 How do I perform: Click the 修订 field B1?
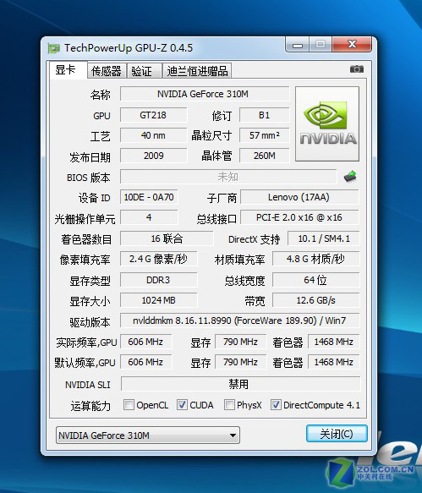(x=264, y=115)
